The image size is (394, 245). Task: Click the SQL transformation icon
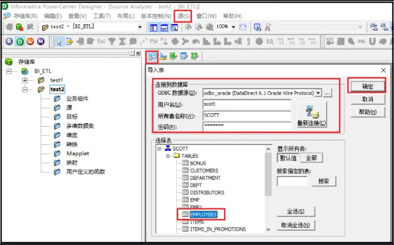(362, 41)
